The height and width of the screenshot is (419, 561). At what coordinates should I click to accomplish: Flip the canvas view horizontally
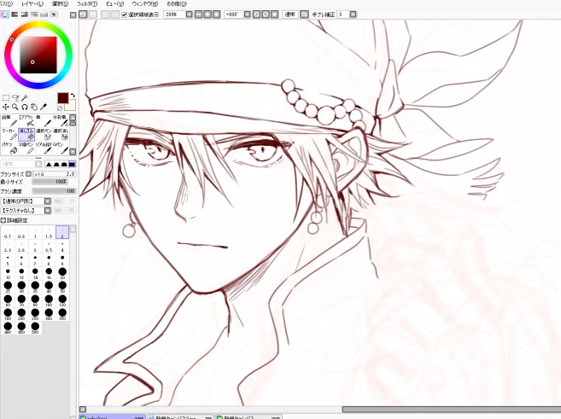click(x=304, y=15)
